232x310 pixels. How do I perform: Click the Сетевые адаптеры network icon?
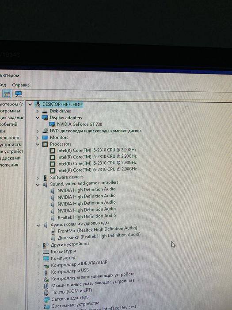tap(46, 300)
